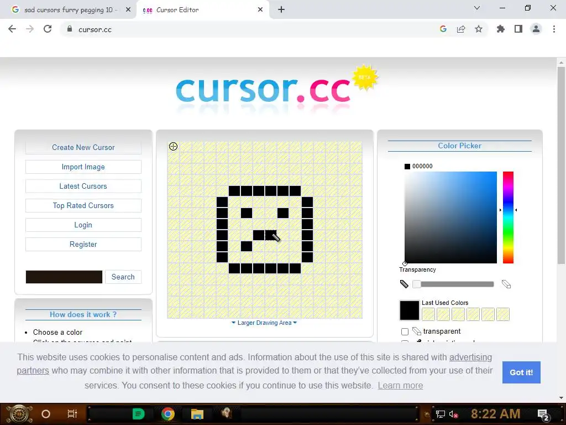Open the portrait app icon in the taskbar
Image resolution: width=566 pixels, height=425 pixels.
(227, 413)
